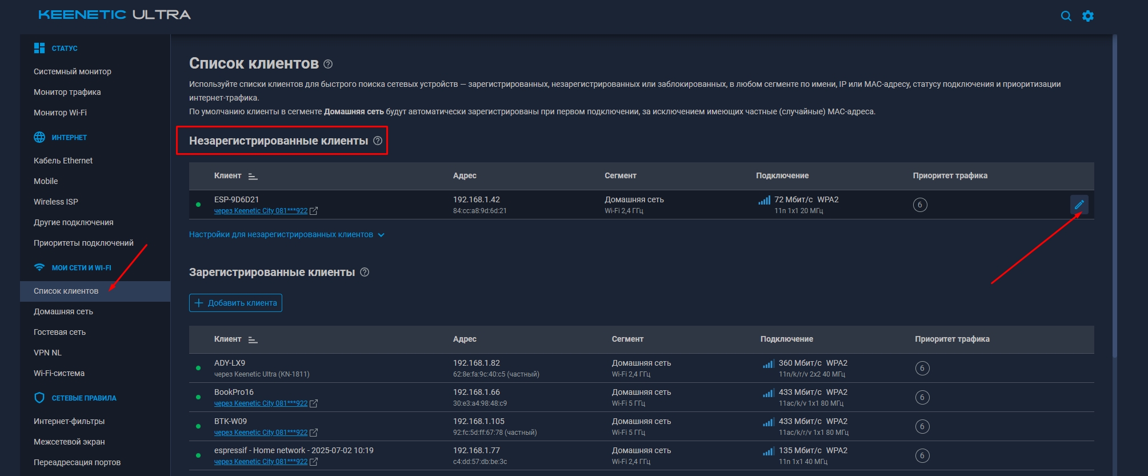Screen dimensions: 1148x476
Task: Click the search magnifier icon in header
Action: click(x=1066, y=16)
